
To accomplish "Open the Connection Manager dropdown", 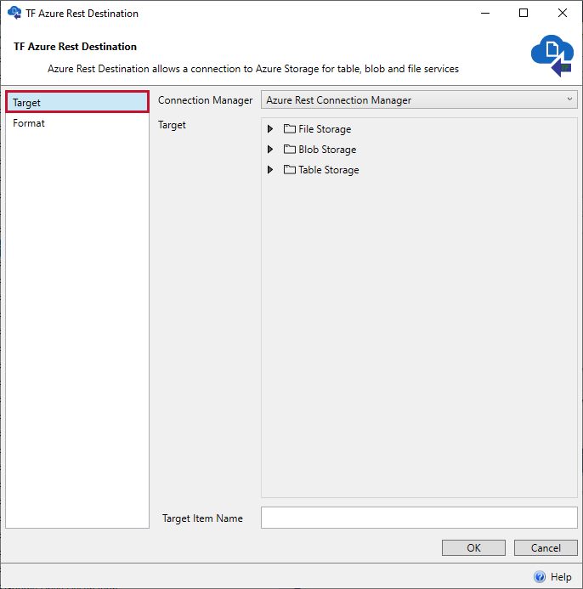I will 419,100.
